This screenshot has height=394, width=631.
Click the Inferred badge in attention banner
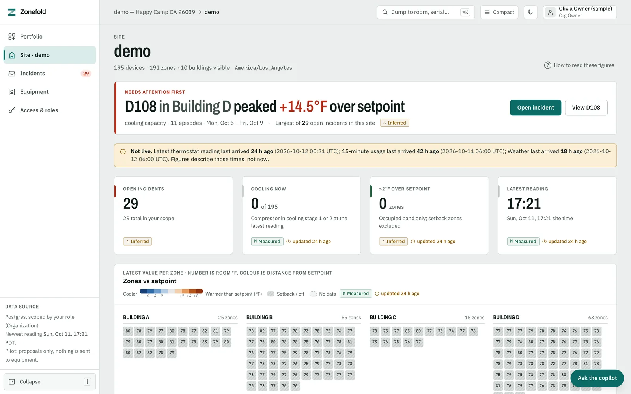tap(395, 123)
